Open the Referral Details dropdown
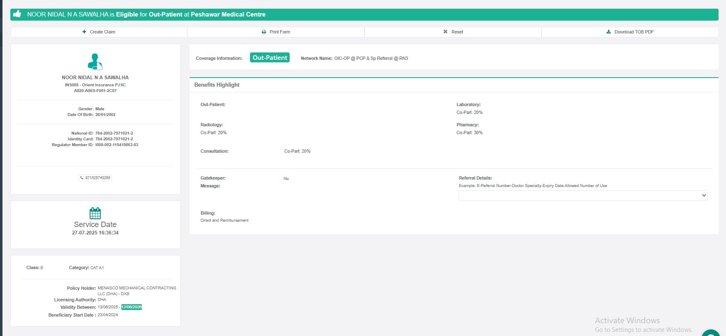 (x=583, y=195)
